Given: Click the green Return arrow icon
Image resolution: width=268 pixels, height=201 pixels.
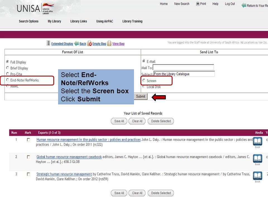Looking at the screenshot, I should [x=244, y=5].
